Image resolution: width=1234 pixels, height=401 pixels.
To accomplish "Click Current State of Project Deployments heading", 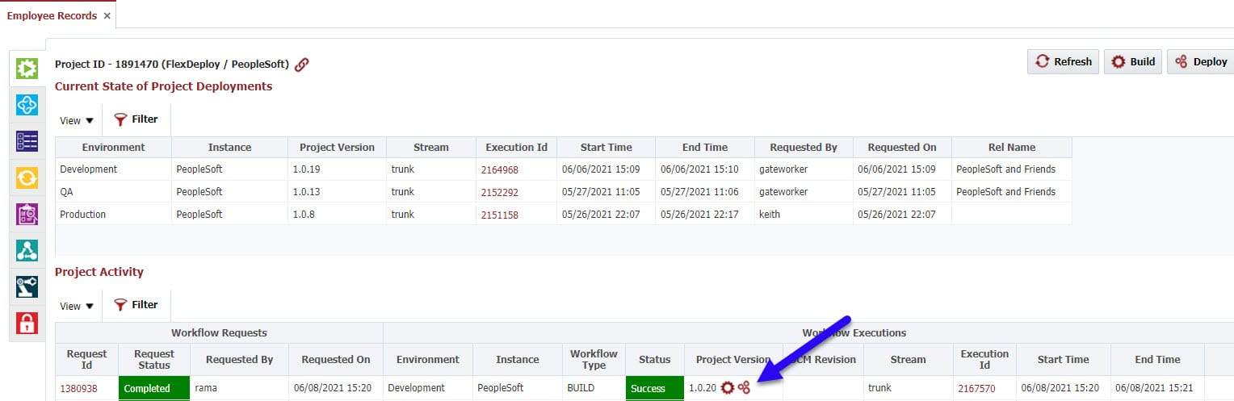I will 163,86.
